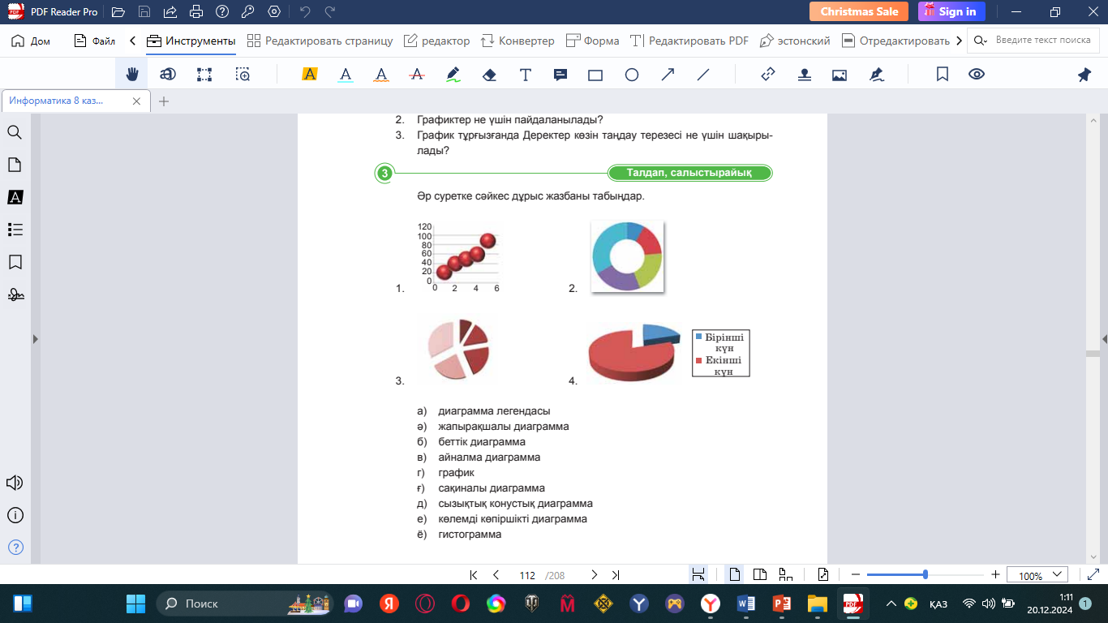Switch to Редактировать страницу tab
Screen dimensions: 1108x623
[320, 41]
